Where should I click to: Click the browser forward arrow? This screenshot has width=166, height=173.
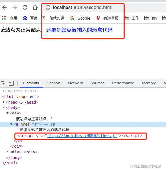15,7
